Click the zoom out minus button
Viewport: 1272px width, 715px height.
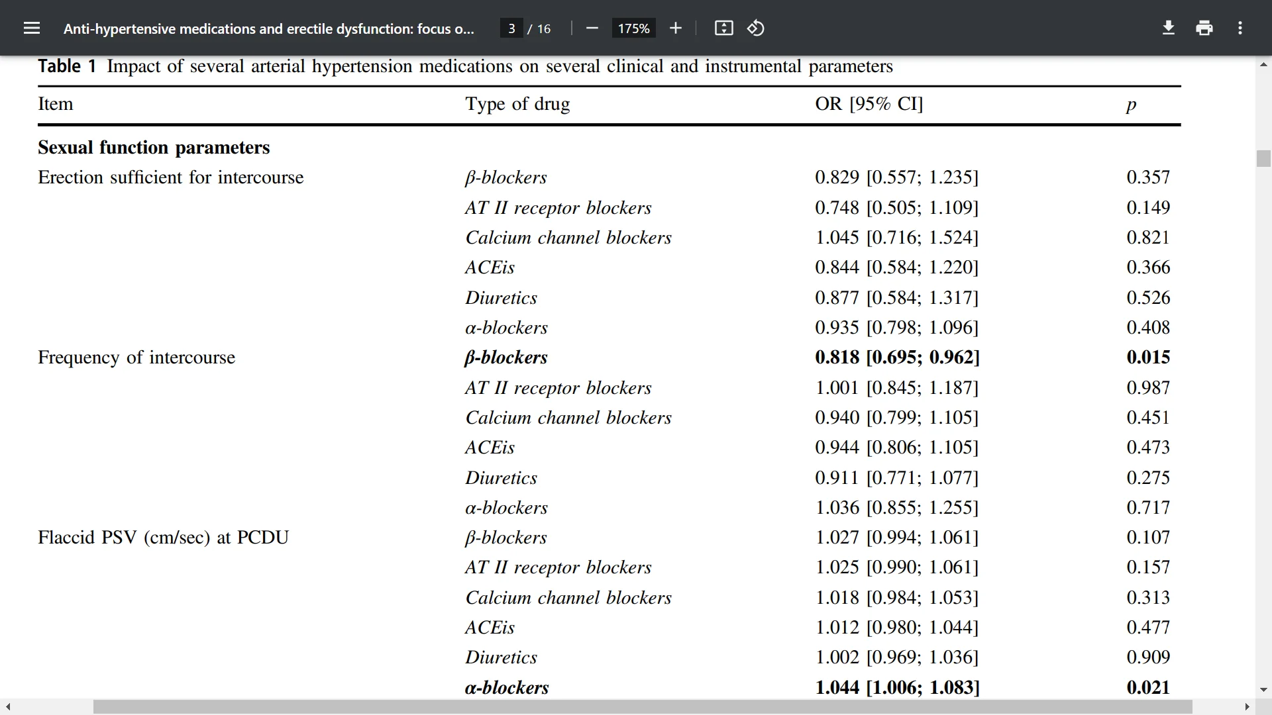[592, 28]
